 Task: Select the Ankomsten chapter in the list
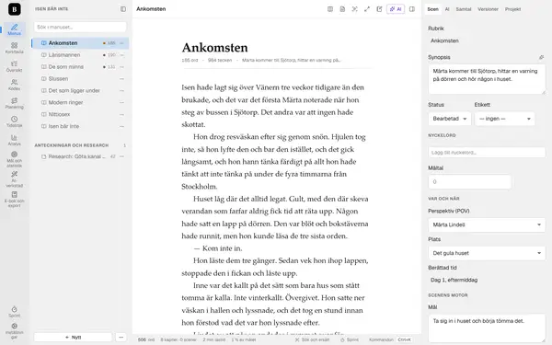[x=80, y=43]
